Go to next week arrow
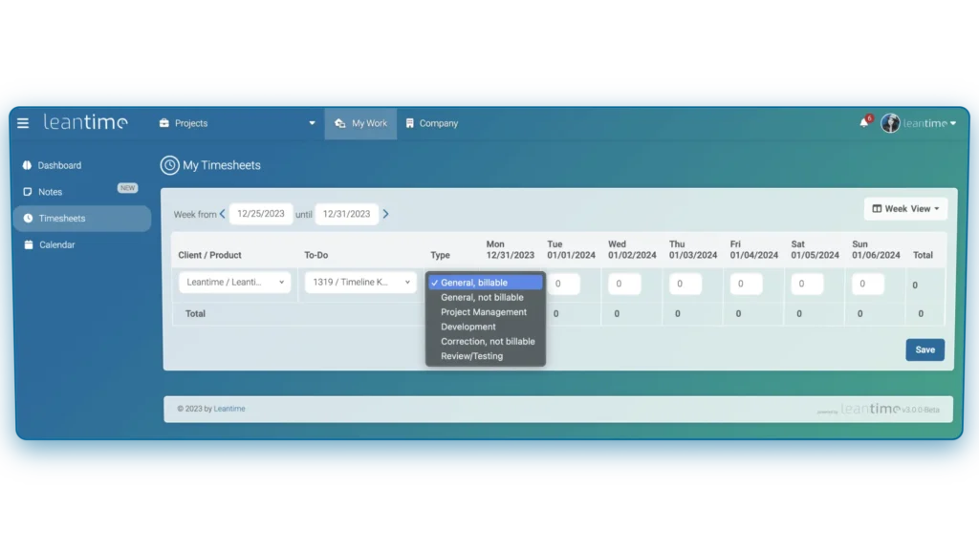Viewport: 979px width, 550px height. click(386, 214)
